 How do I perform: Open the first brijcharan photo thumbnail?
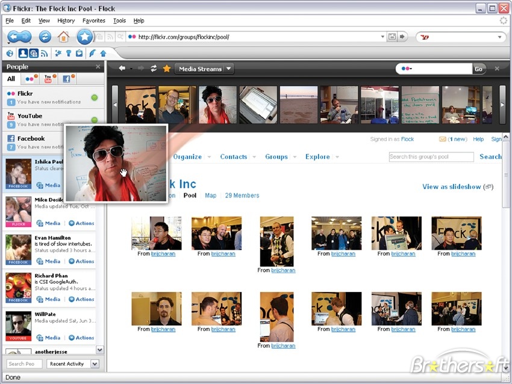coord(156,232)
